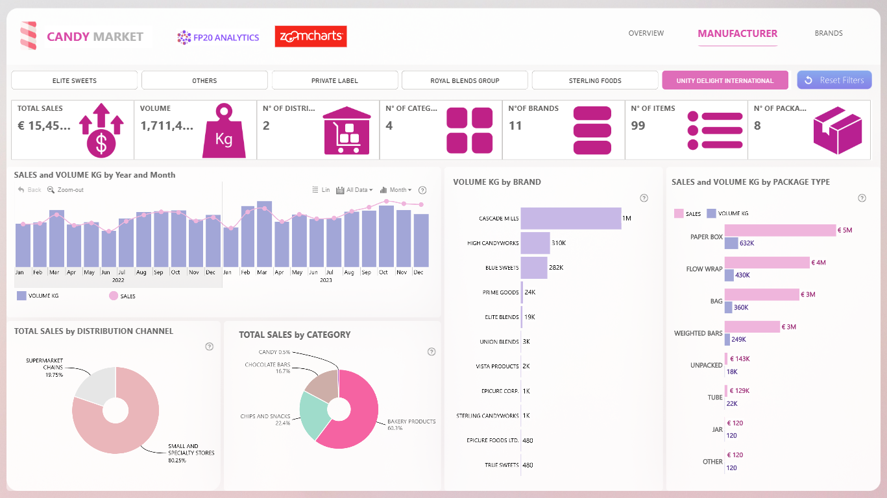Click the Union Blends brand label
Screen dimensions: 887x498
pos(500,342)
